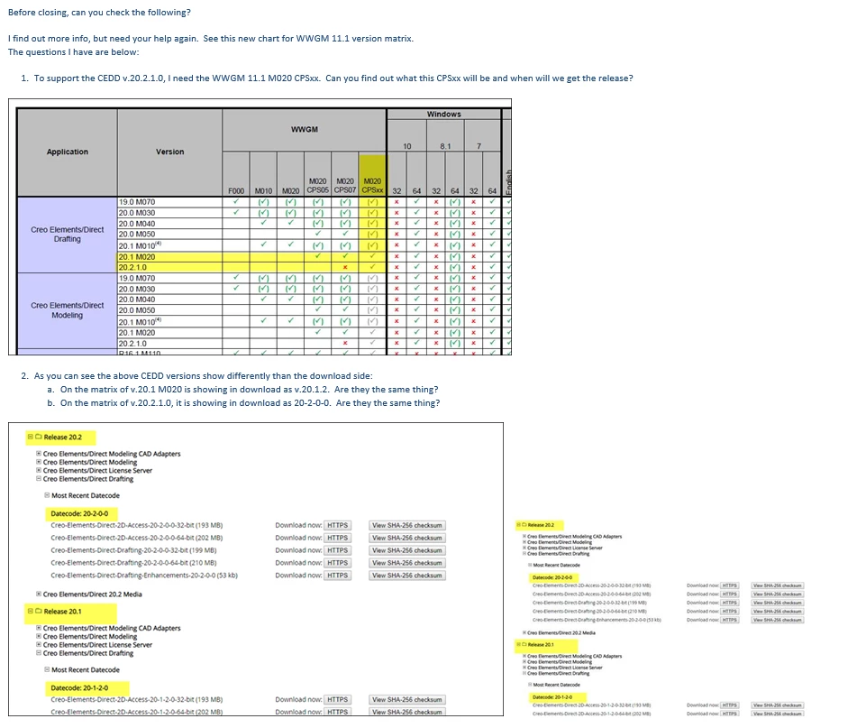Screen dimensions: 848x728
Task: Click HTTPS for Drafting-20-2-0-0-32-bit in large list
Action: 337,550
